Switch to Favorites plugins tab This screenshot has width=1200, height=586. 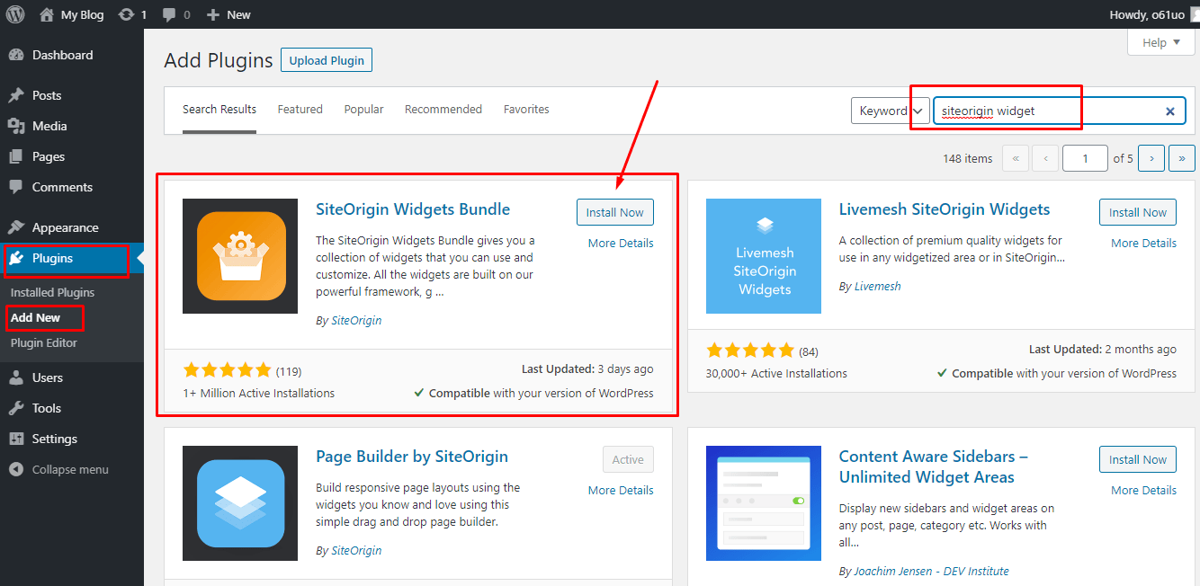coord(526,110)
